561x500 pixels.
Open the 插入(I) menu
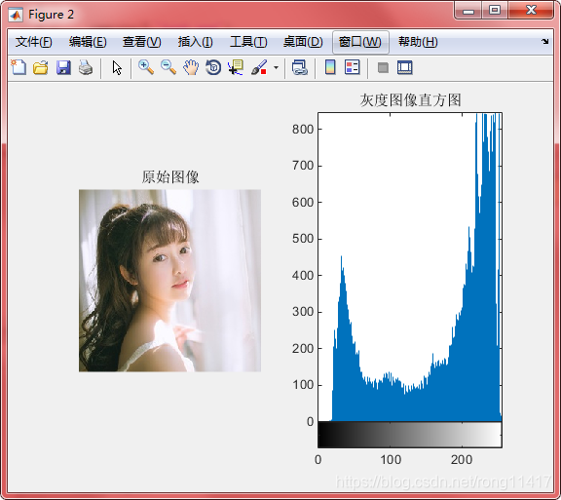coord(196,42)
